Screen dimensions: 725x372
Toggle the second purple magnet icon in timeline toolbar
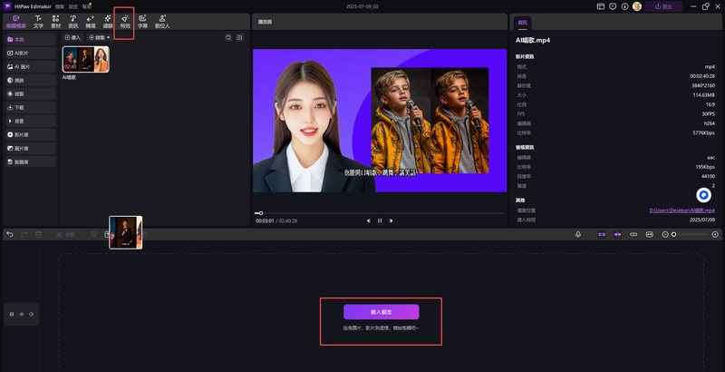[618, 235]
